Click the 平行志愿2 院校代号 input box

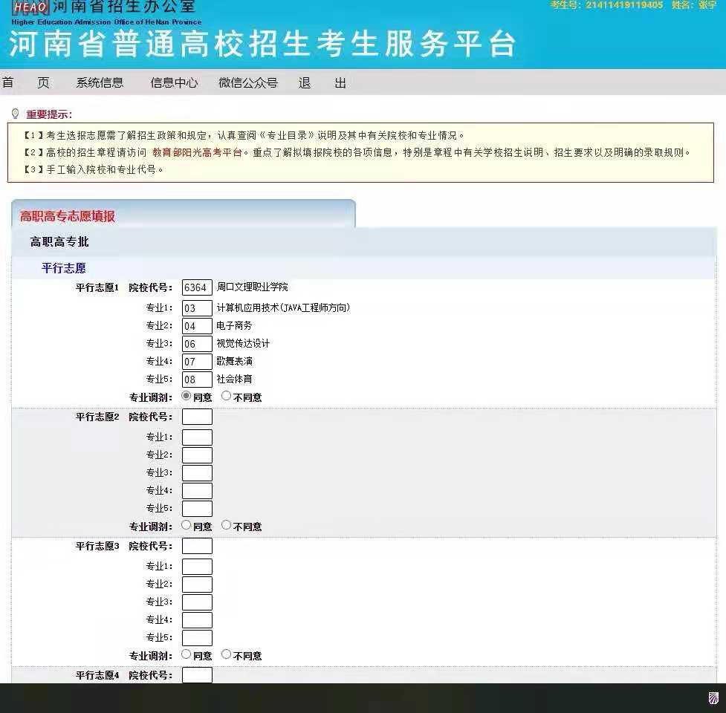click(197, 417)
